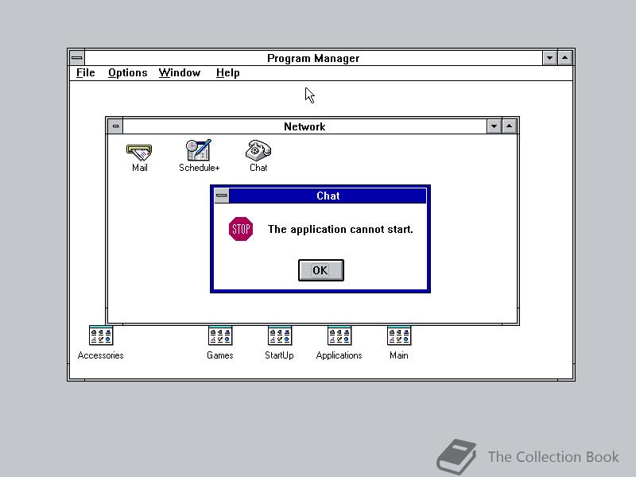The width and height of the screenshot is (636, 477).
Task: Open the File menu
Action: coord(86,72)
